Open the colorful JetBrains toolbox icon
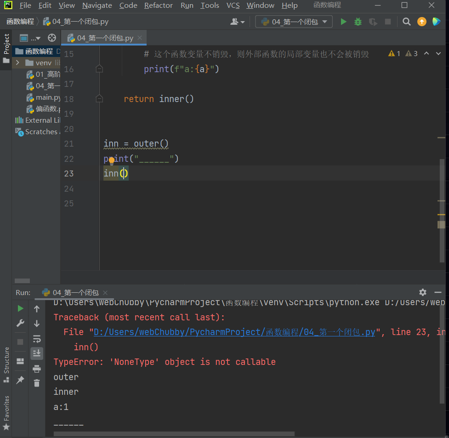The image size is (449, 438). point(437,22)
